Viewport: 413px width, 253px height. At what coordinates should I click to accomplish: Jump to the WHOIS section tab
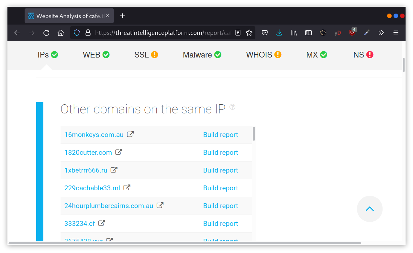coord(264,55)
